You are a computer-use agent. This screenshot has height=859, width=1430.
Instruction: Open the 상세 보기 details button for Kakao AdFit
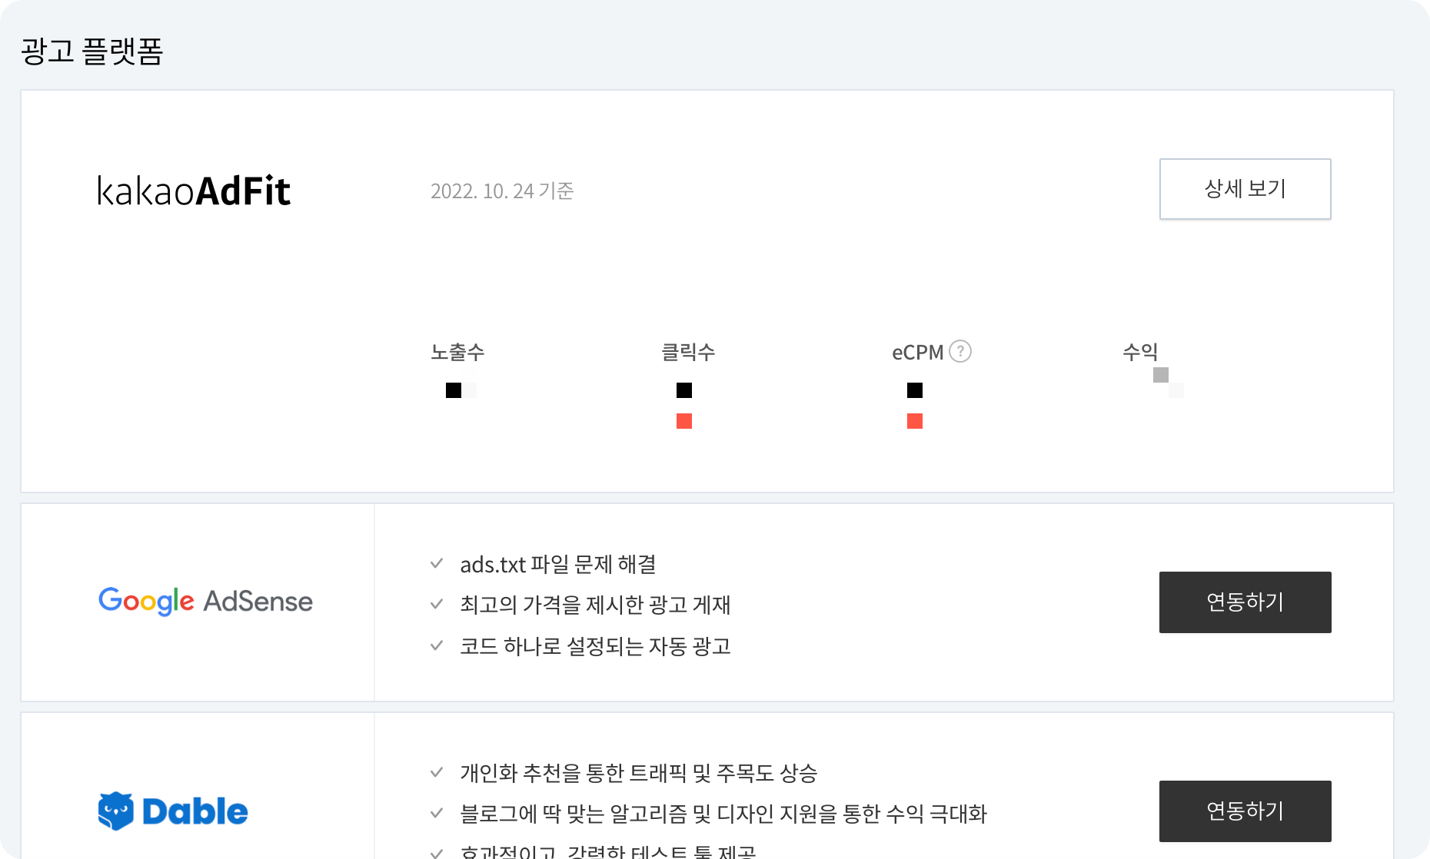click(x=1245, y=189)
